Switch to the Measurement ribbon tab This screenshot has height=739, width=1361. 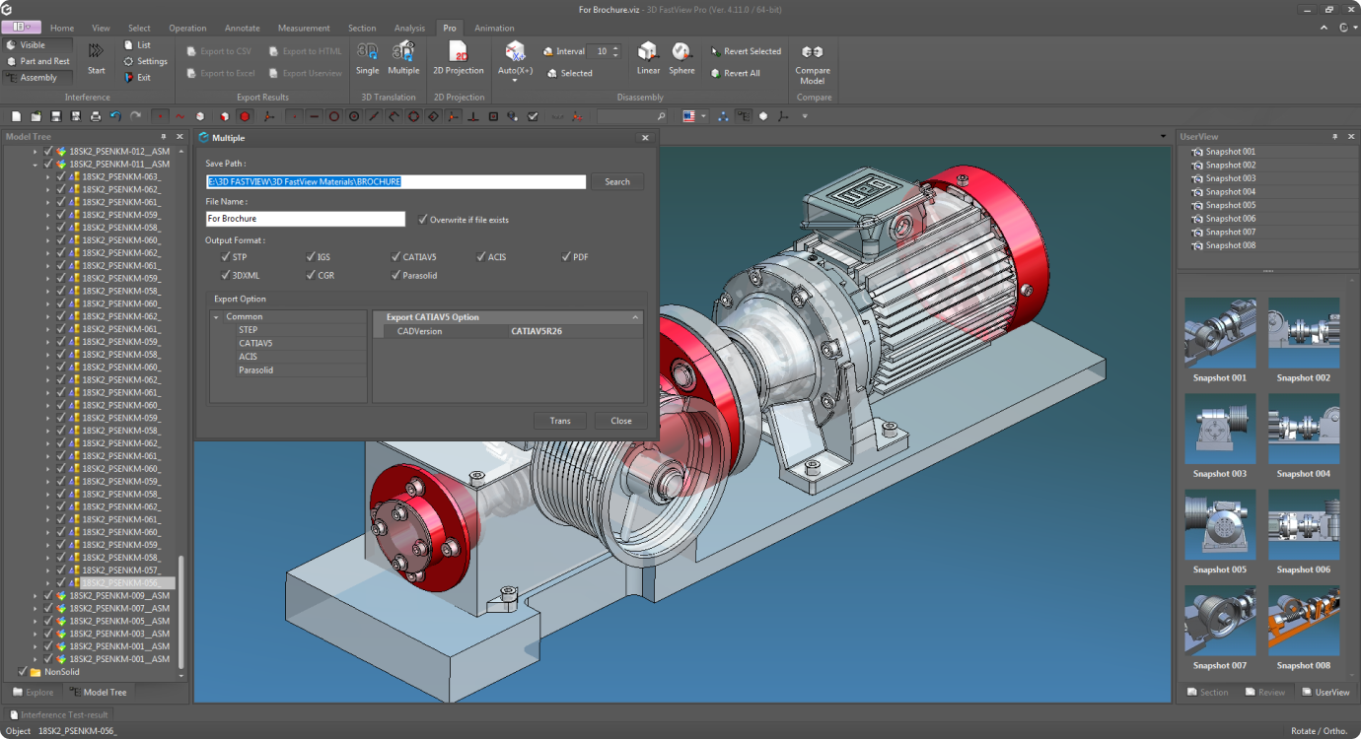point(304,29)
